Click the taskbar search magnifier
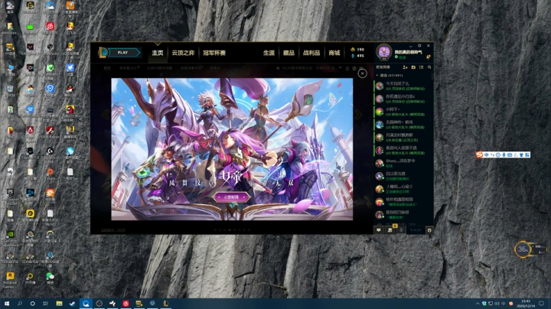 point(20,304)
